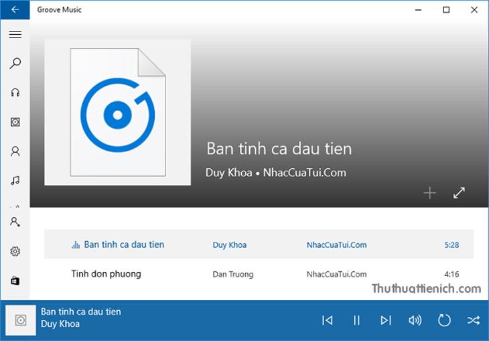Image resolution: width=489 pixels, height=341 pixels.
Task: Close the Groove Music window
Action: [474, 9]
